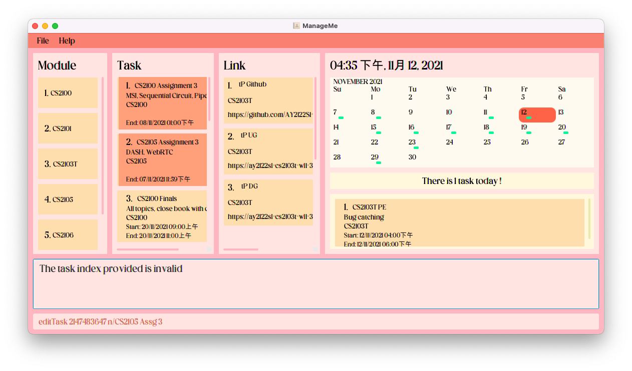632x371 pixels.
Task: Click today's task list scrollbar
Action: click(589, 218)
